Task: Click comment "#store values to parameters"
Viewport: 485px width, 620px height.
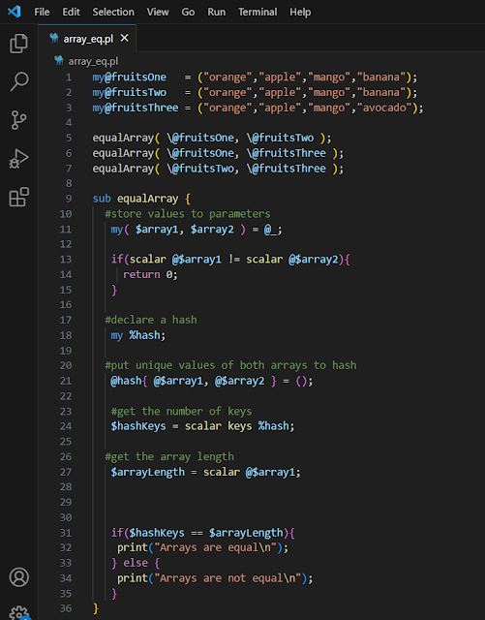Action: point(188,214)
